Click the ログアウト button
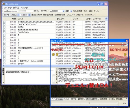130x108 pixels. 44,11
